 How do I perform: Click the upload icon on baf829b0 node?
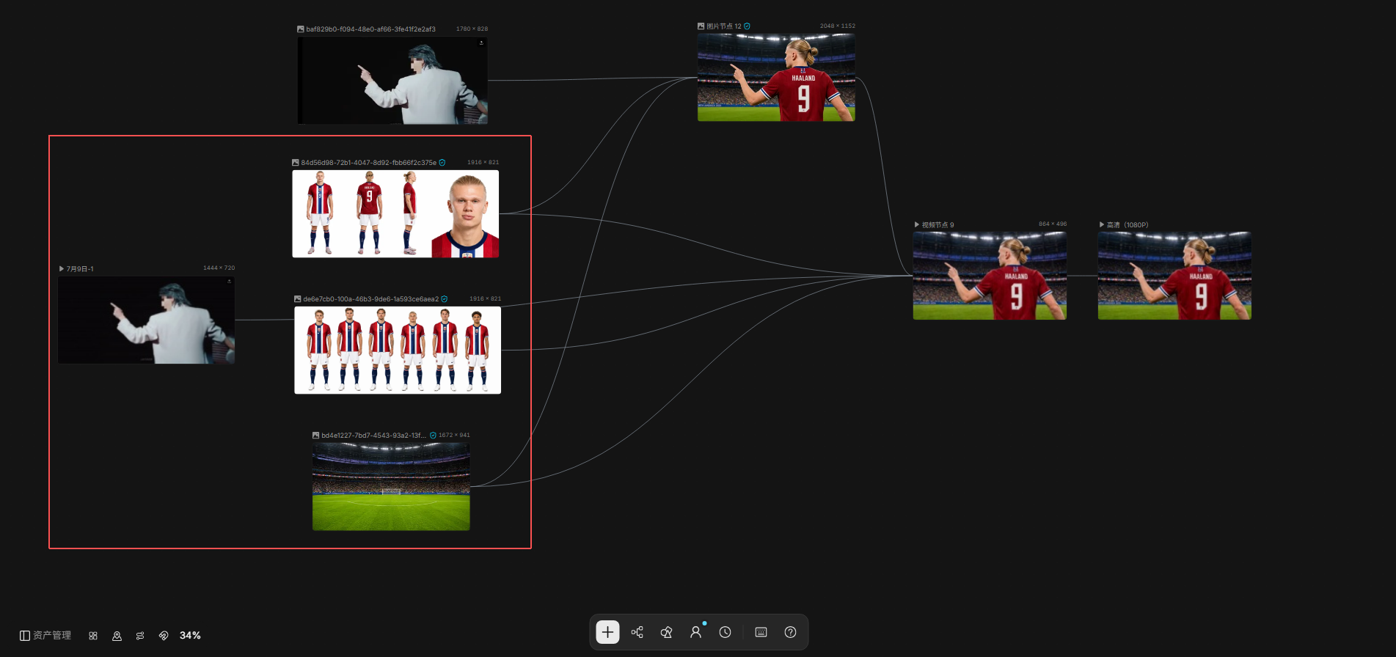(481, 43)
